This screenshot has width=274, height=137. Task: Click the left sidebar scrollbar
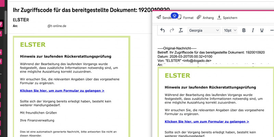[x=5, y=21]
